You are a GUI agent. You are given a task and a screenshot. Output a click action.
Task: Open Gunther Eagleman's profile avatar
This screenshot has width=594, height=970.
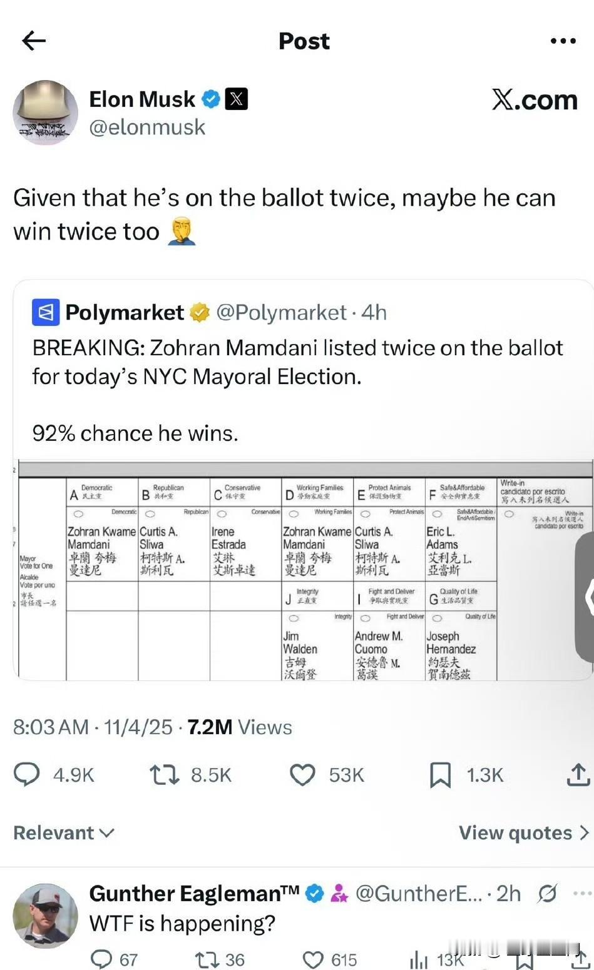pyautogui.click(x=45, y=916)
